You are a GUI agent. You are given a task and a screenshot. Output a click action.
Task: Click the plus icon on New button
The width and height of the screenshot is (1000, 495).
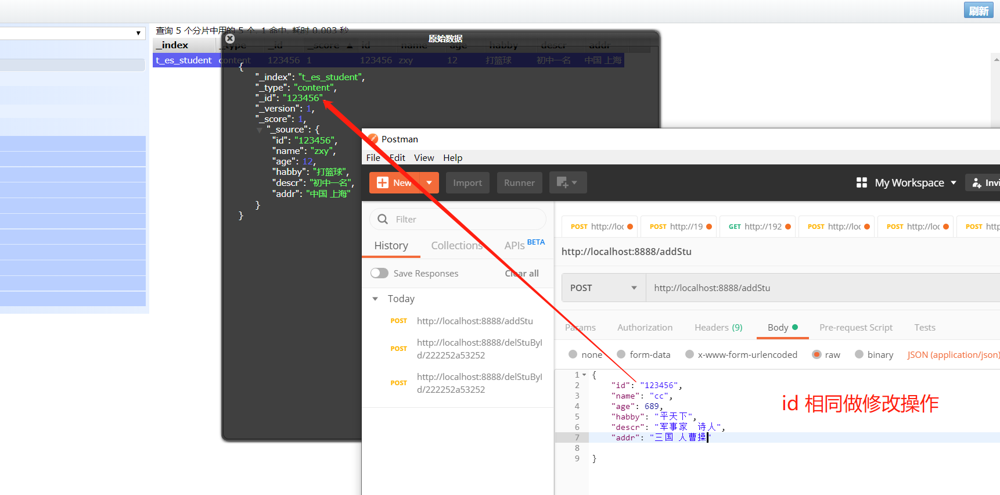click(x=382, y=182)
